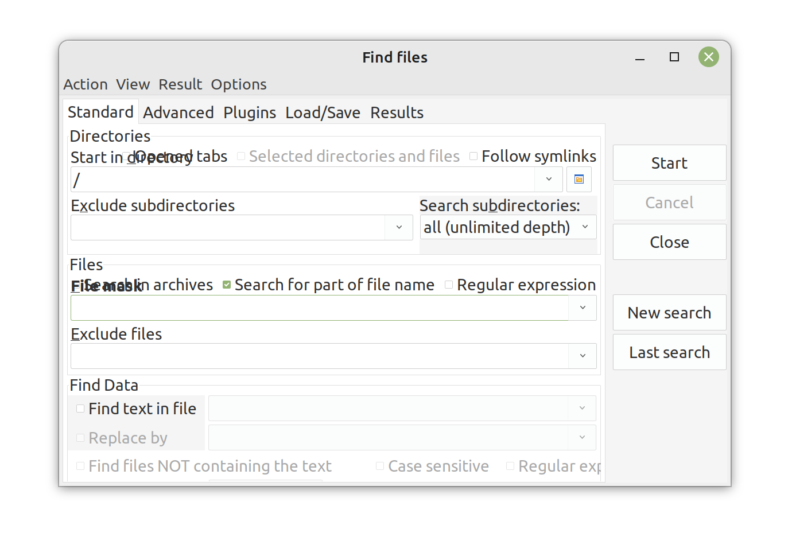This screenshot has height=560, width=792.
Task: Expand the start directory path dropdown
Action: point(548,179)
